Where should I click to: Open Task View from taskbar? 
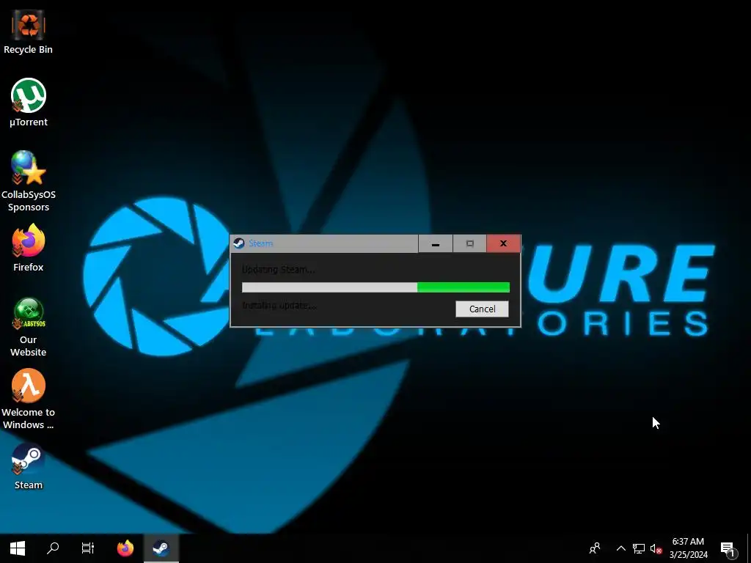88,548
